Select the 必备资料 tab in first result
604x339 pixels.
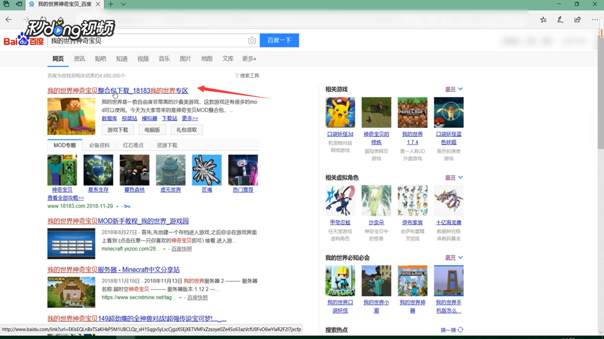point(99,145)
